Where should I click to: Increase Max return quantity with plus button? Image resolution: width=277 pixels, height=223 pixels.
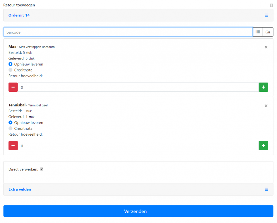click(263, 87)
